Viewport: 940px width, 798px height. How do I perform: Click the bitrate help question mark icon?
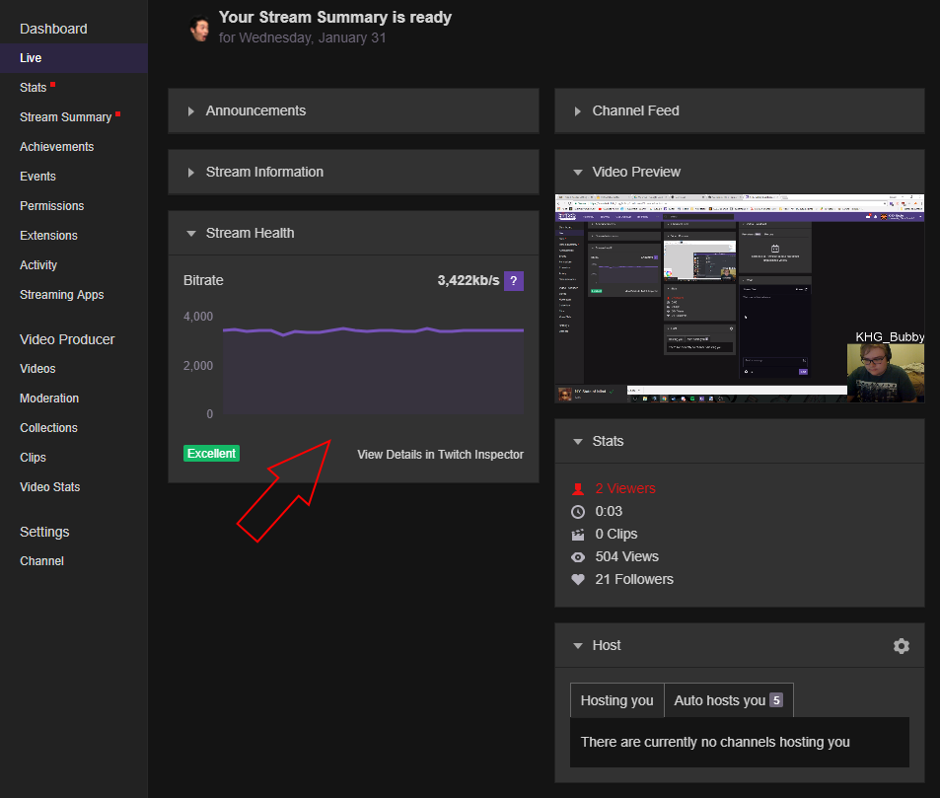coord(514,280)
